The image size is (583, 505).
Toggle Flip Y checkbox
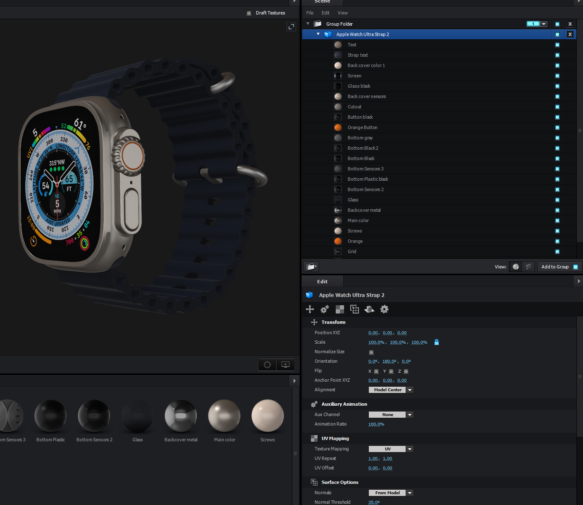click(x=391, y=371)
